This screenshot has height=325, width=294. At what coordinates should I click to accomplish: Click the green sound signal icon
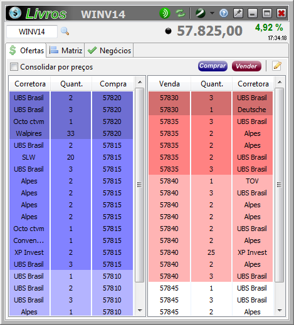(165, 13)
